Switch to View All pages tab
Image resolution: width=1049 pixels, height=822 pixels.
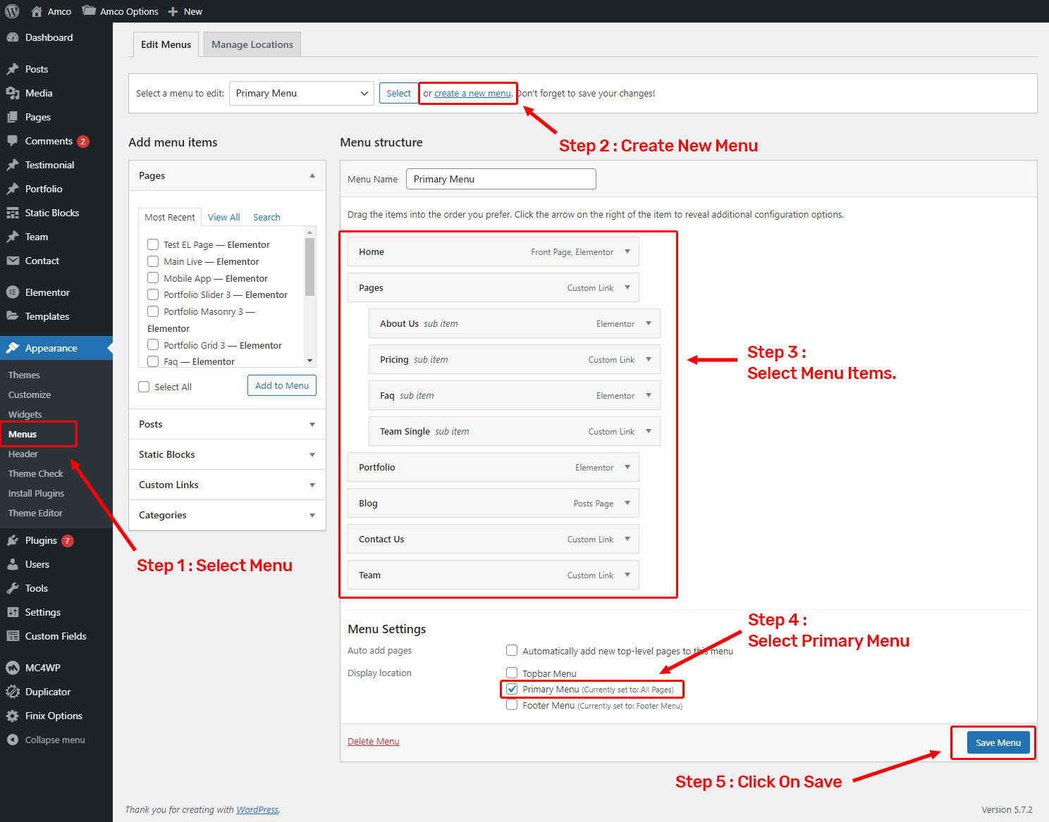(x=223, y=217)
